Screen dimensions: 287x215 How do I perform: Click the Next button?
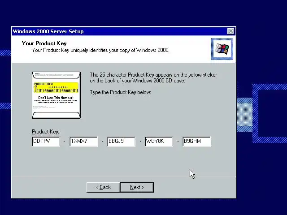(x=137, y=187)
